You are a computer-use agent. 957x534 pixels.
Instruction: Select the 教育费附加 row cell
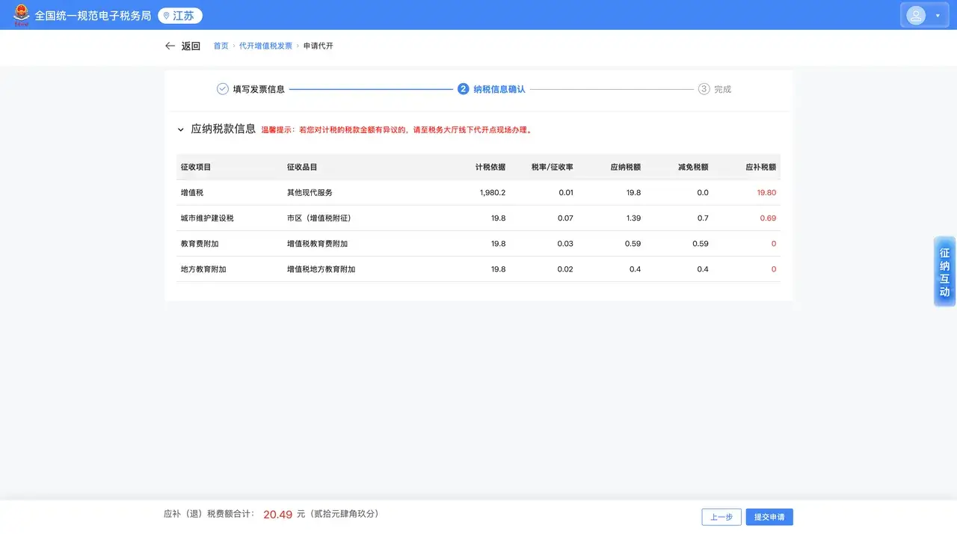(x=200, y=244)
